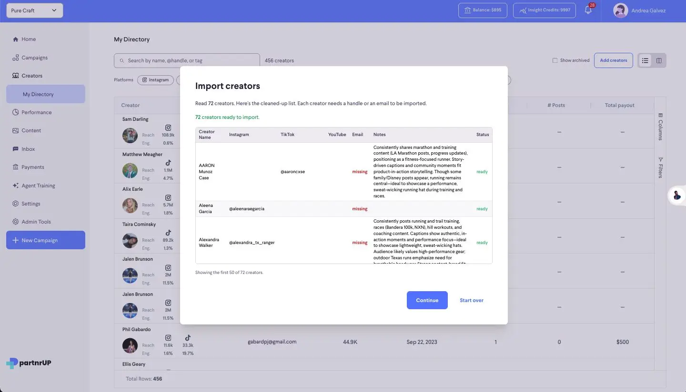Toggle the Show archived checkbox
Viewport: 686px width, 392px height.
[555, 60]
